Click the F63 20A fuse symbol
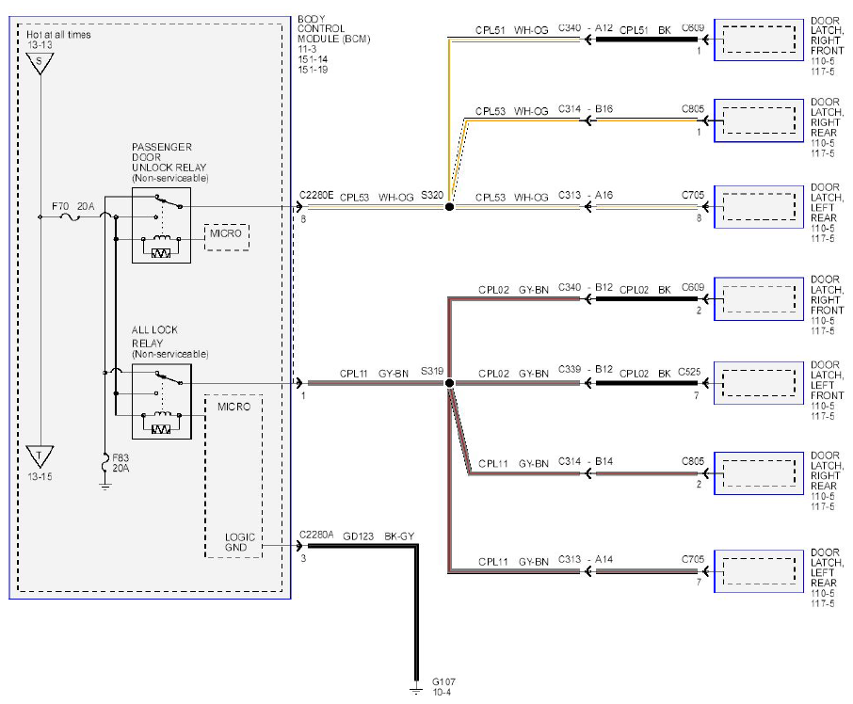The image size is (853, 704). [x=105, y=463]
